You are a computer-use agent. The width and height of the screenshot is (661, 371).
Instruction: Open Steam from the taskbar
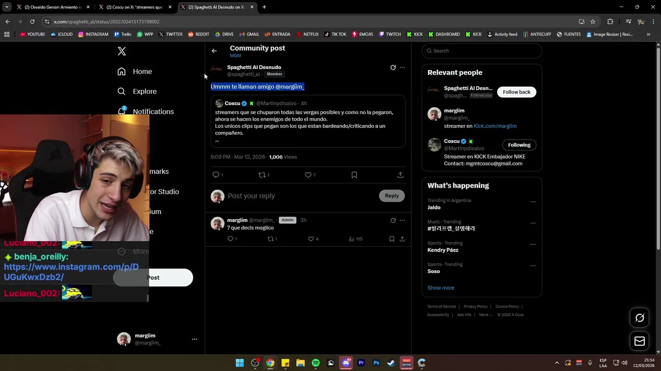click(x=391, y=363)
